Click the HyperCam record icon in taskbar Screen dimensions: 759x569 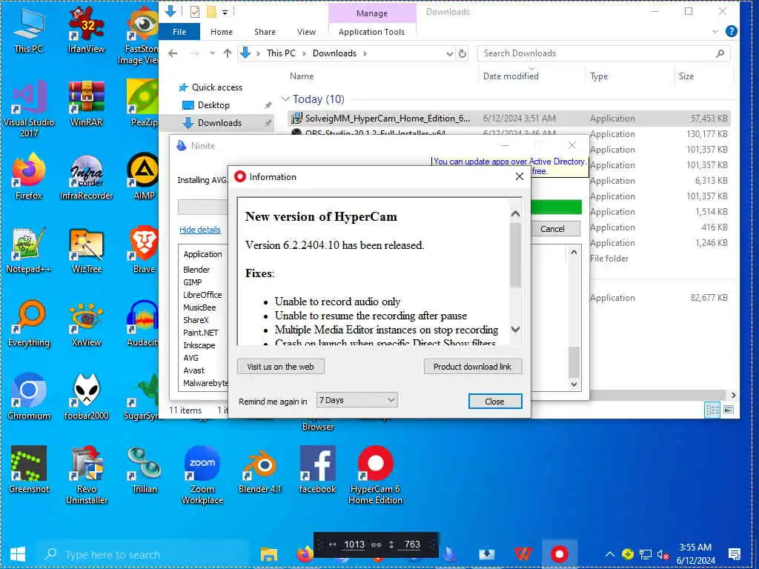tap(559, 554)
